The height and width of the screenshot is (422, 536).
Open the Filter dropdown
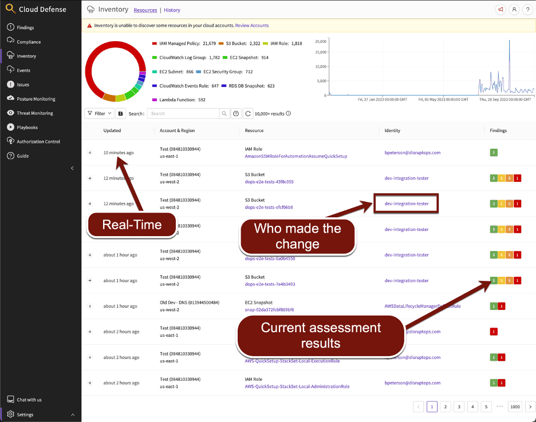[x=100, y=113]
